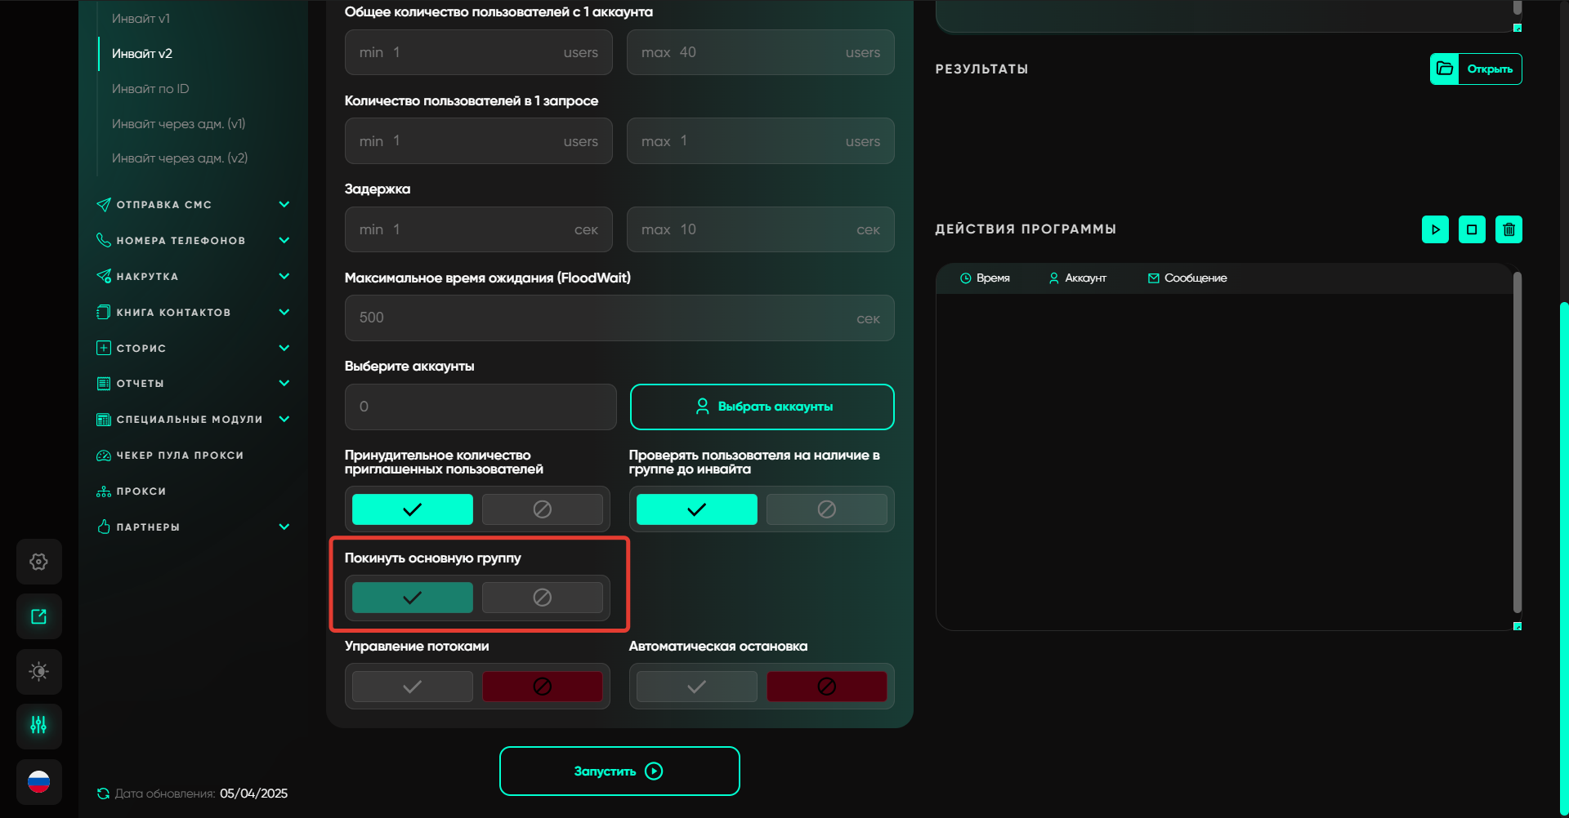Select Инвайт через адм. (v1) item
This screenshot has height=818, width=1569.
click(x=178, y=123)
